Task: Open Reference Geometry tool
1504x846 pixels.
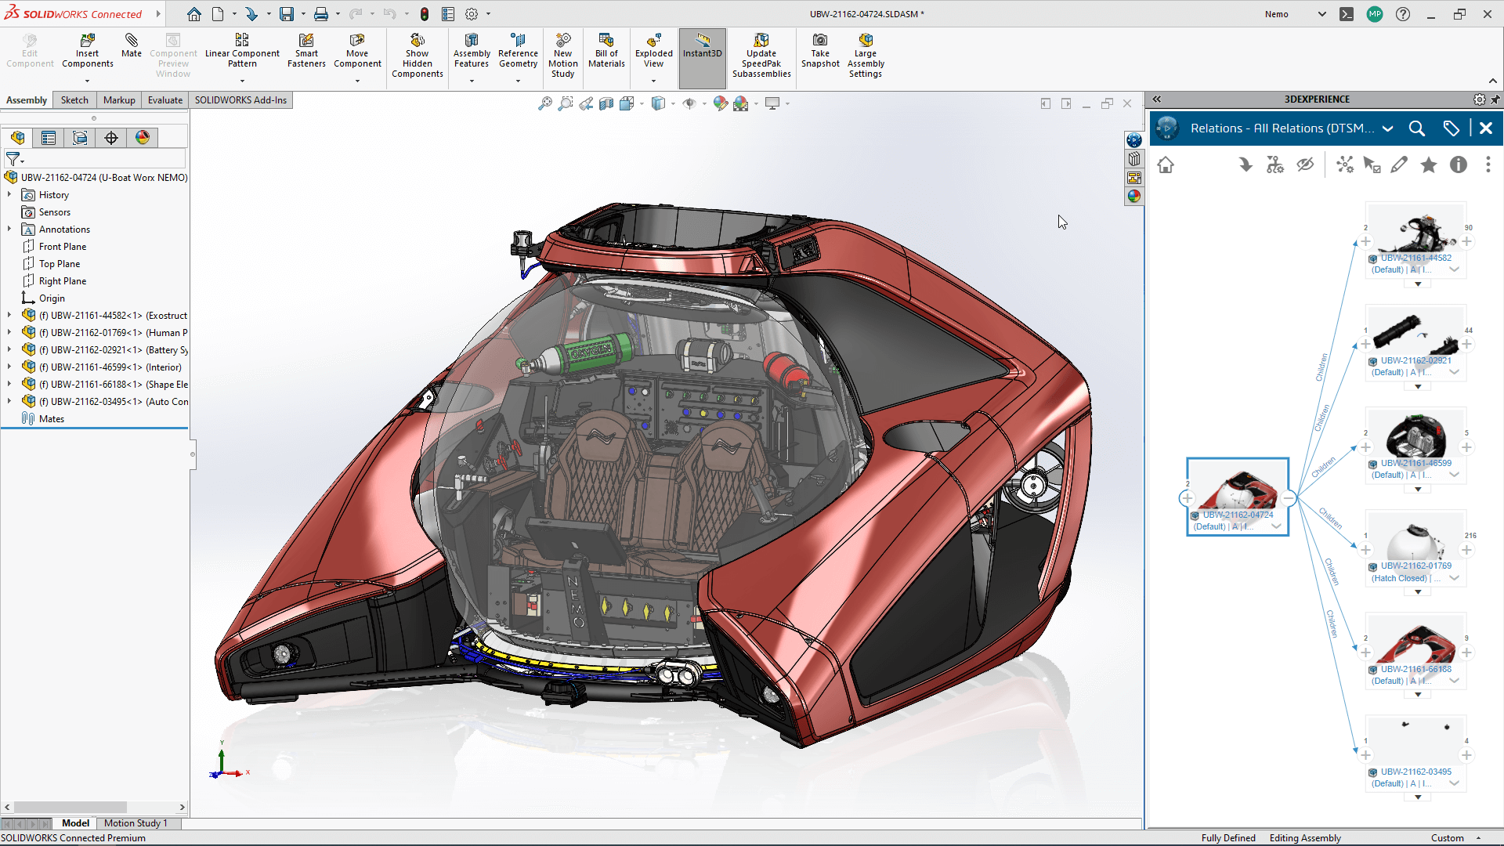Action: coord(518,52)
